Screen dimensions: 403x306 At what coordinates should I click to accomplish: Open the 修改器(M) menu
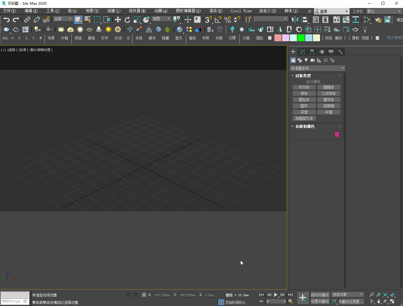137,11
